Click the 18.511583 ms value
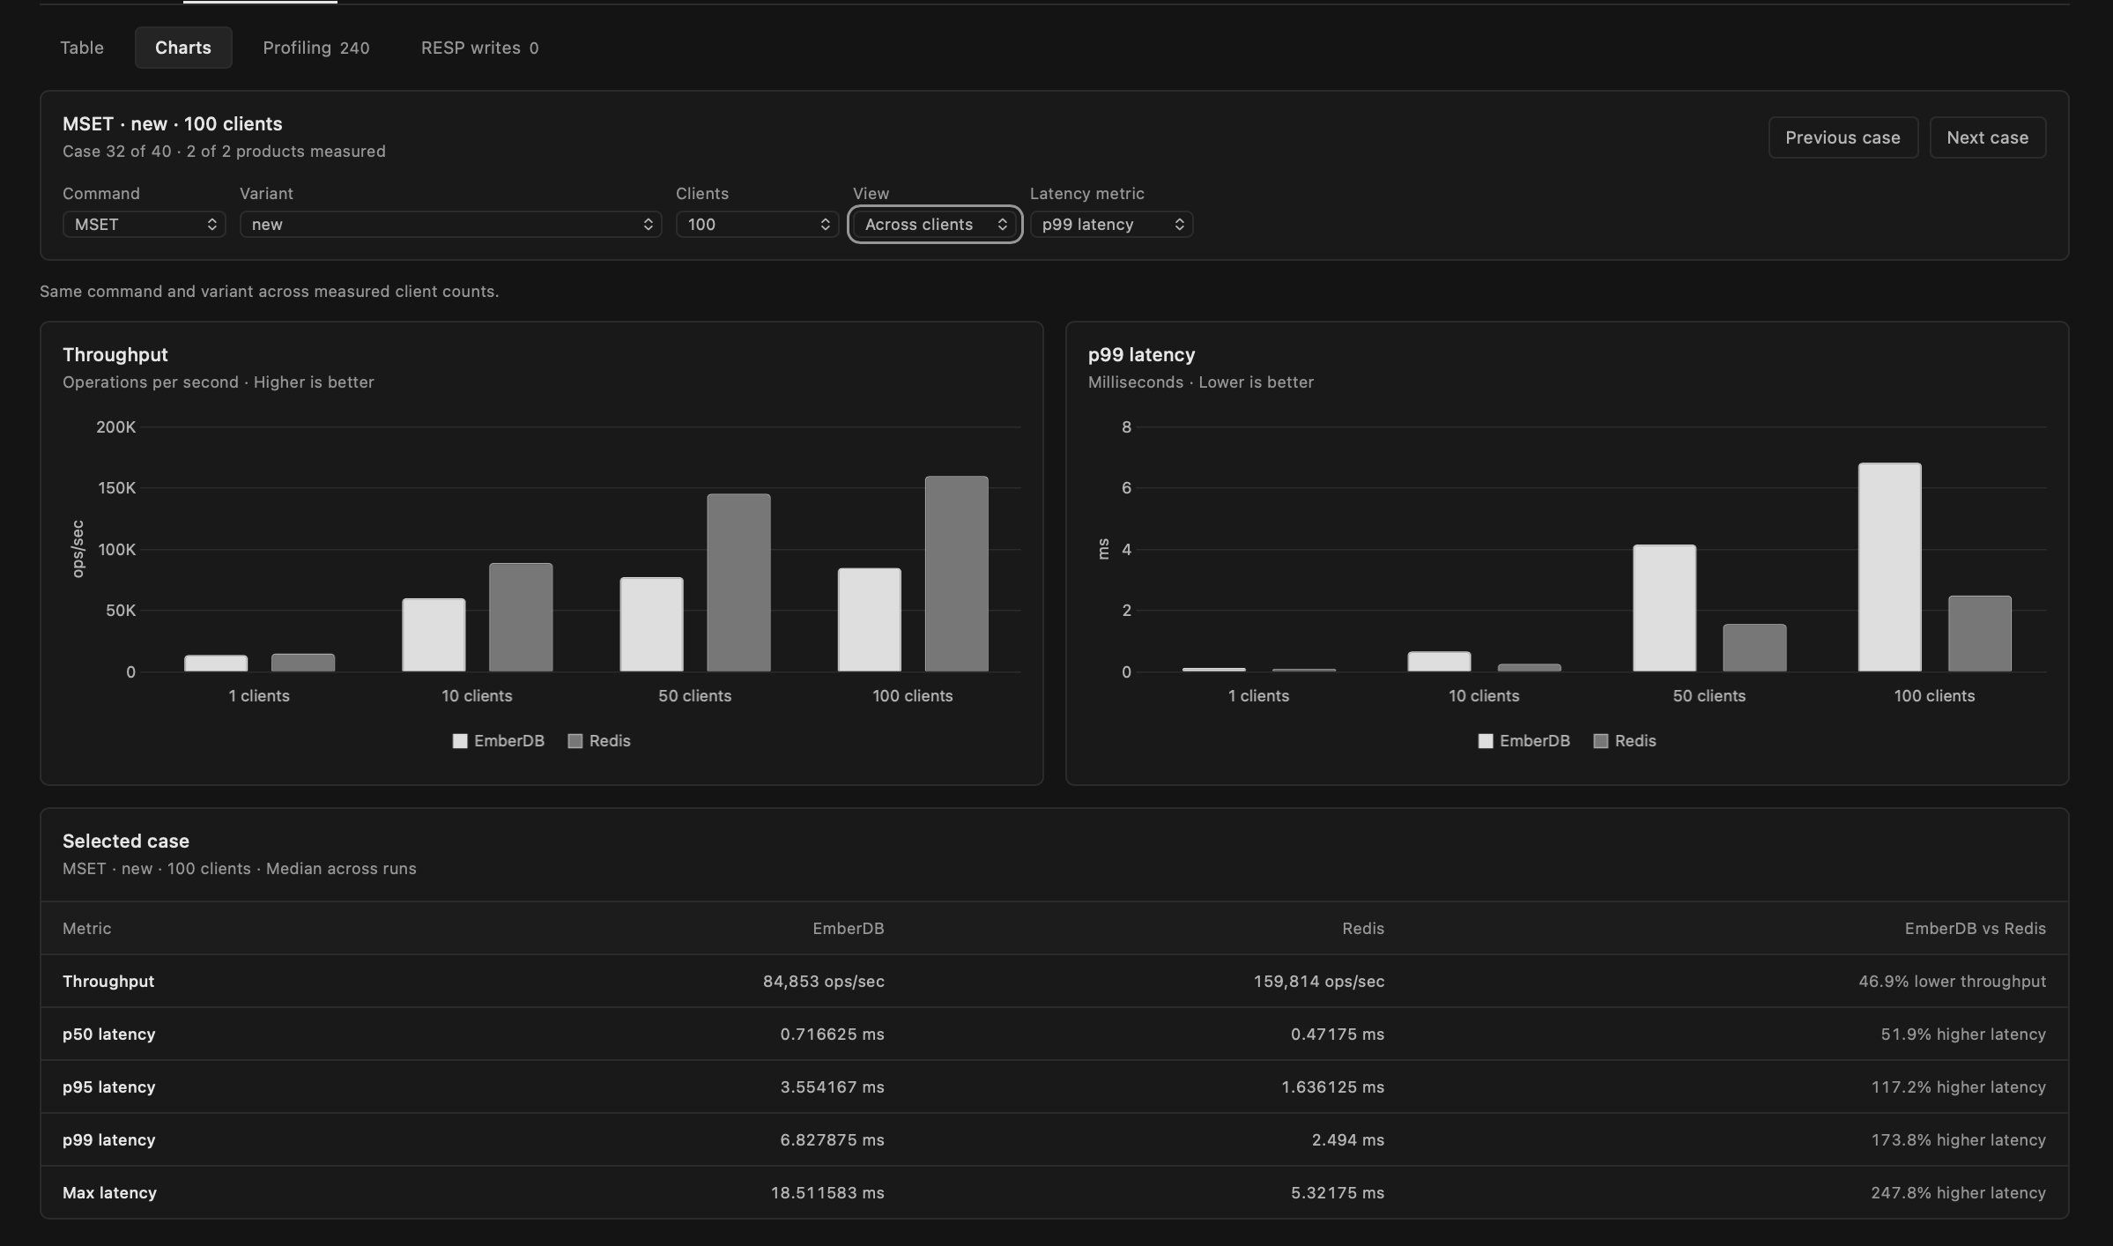Viewport: 2113px width, 1246px height. tap(827, 1192)
